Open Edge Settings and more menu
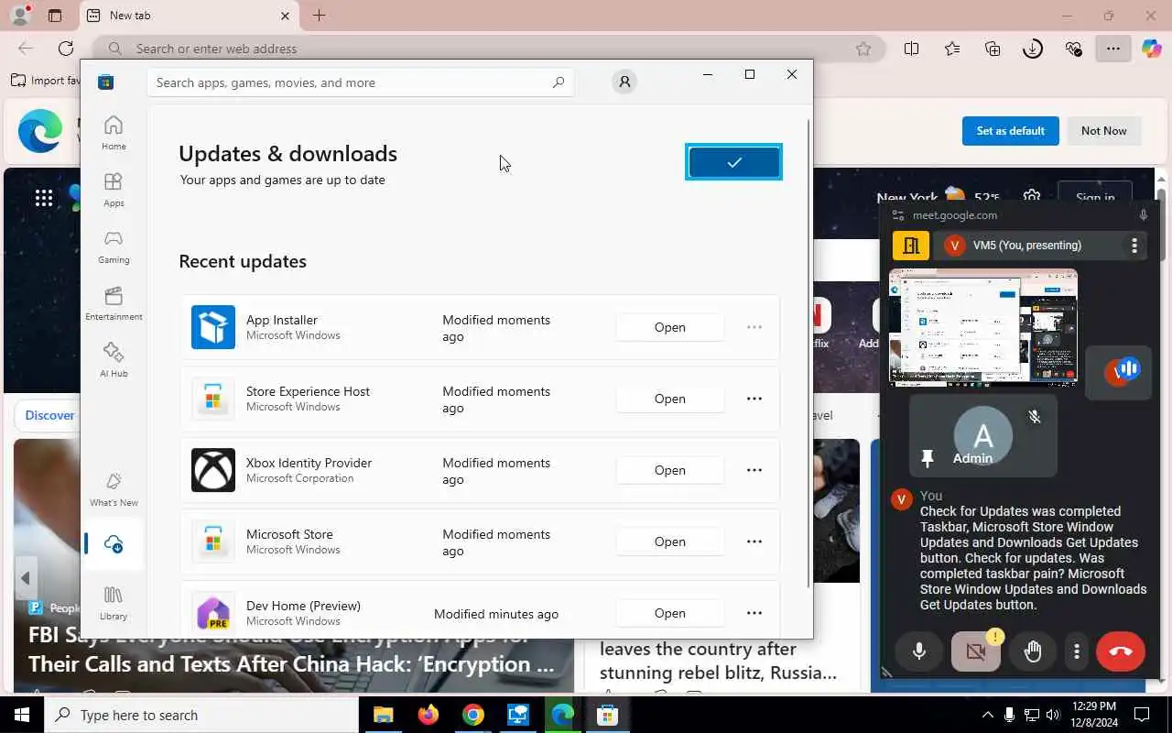 [x=1112, y=49]
